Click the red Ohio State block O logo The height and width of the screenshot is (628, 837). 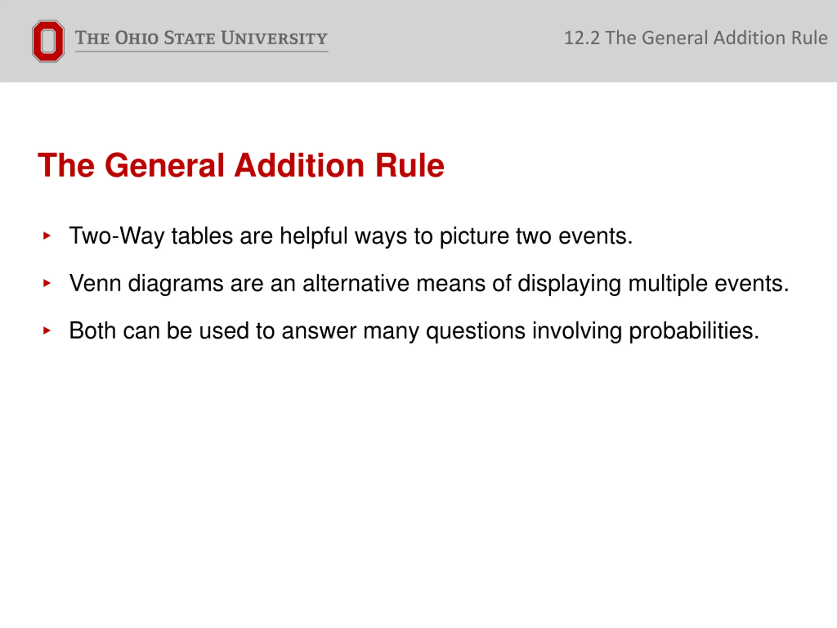48,41
